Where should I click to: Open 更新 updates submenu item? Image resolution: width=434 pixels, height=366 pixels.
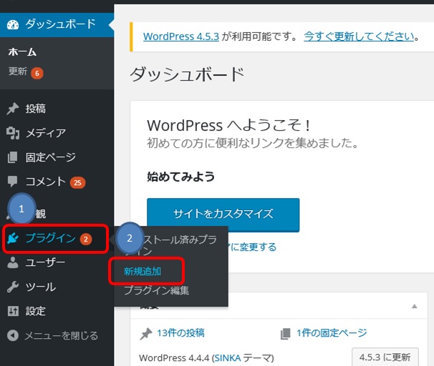tap(18, 71)
